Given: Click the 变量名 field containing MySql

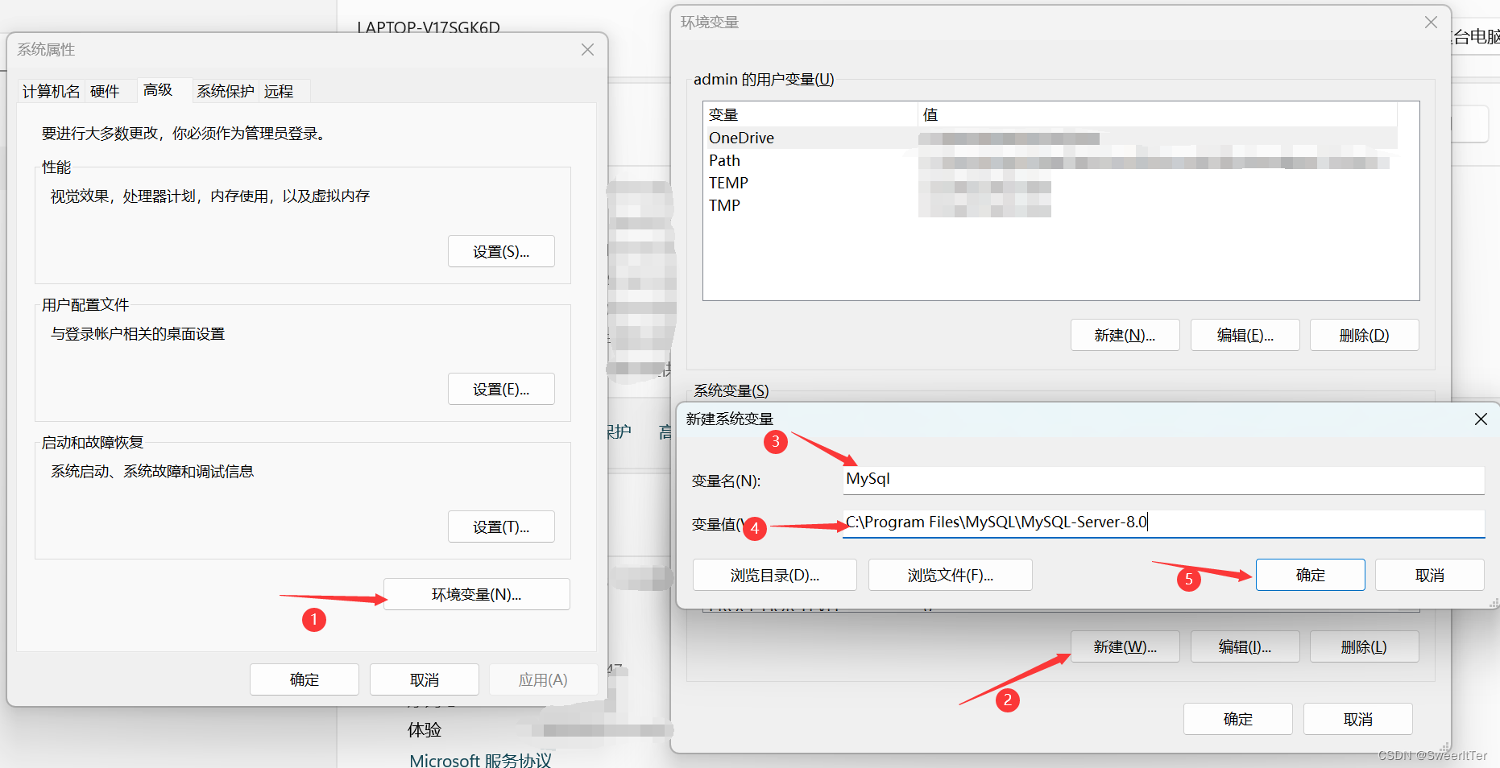Looking at the screenshot, I should click(1162, 480).
